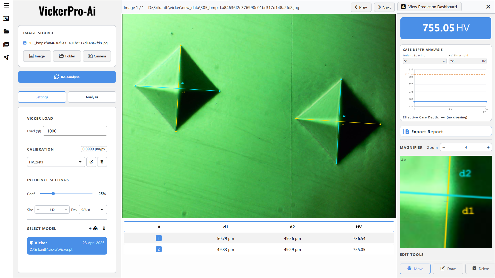Click the 50.79 µm d1 cell
The image size is (495, 278).
tap(226, 239)
